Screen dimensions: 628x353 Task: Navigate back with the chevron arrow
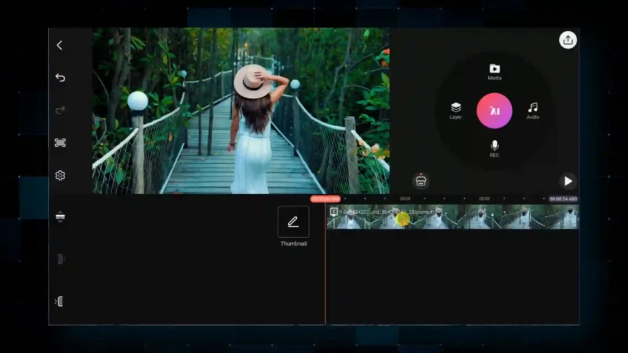pos(59,45)
